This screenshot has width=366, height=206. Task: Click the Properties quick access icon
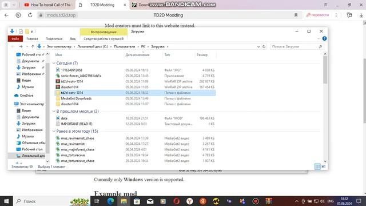tap(21, 31)
